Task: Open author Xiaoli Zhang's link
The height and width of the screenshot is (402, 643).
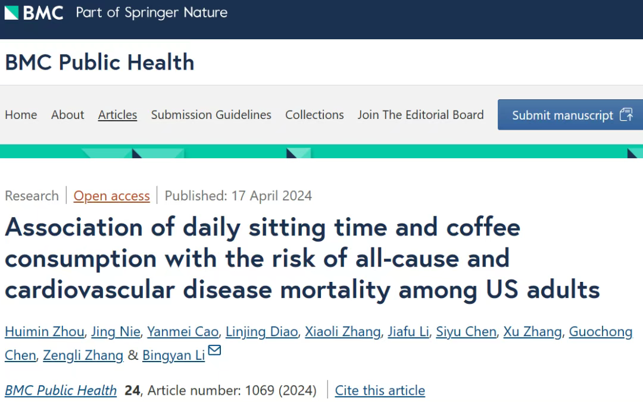Action: (343, 331)
